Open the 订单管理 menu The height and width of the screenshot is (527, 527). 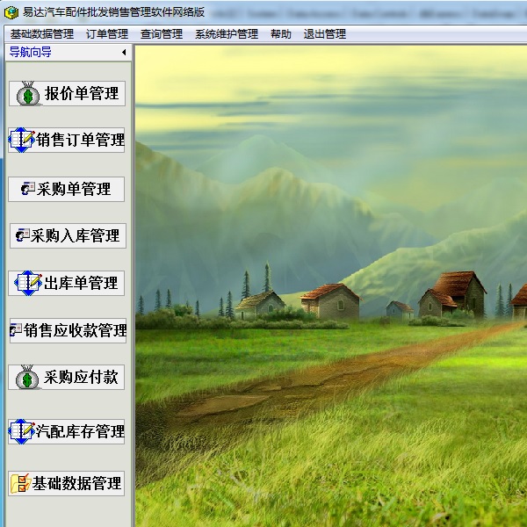point(107,34)
